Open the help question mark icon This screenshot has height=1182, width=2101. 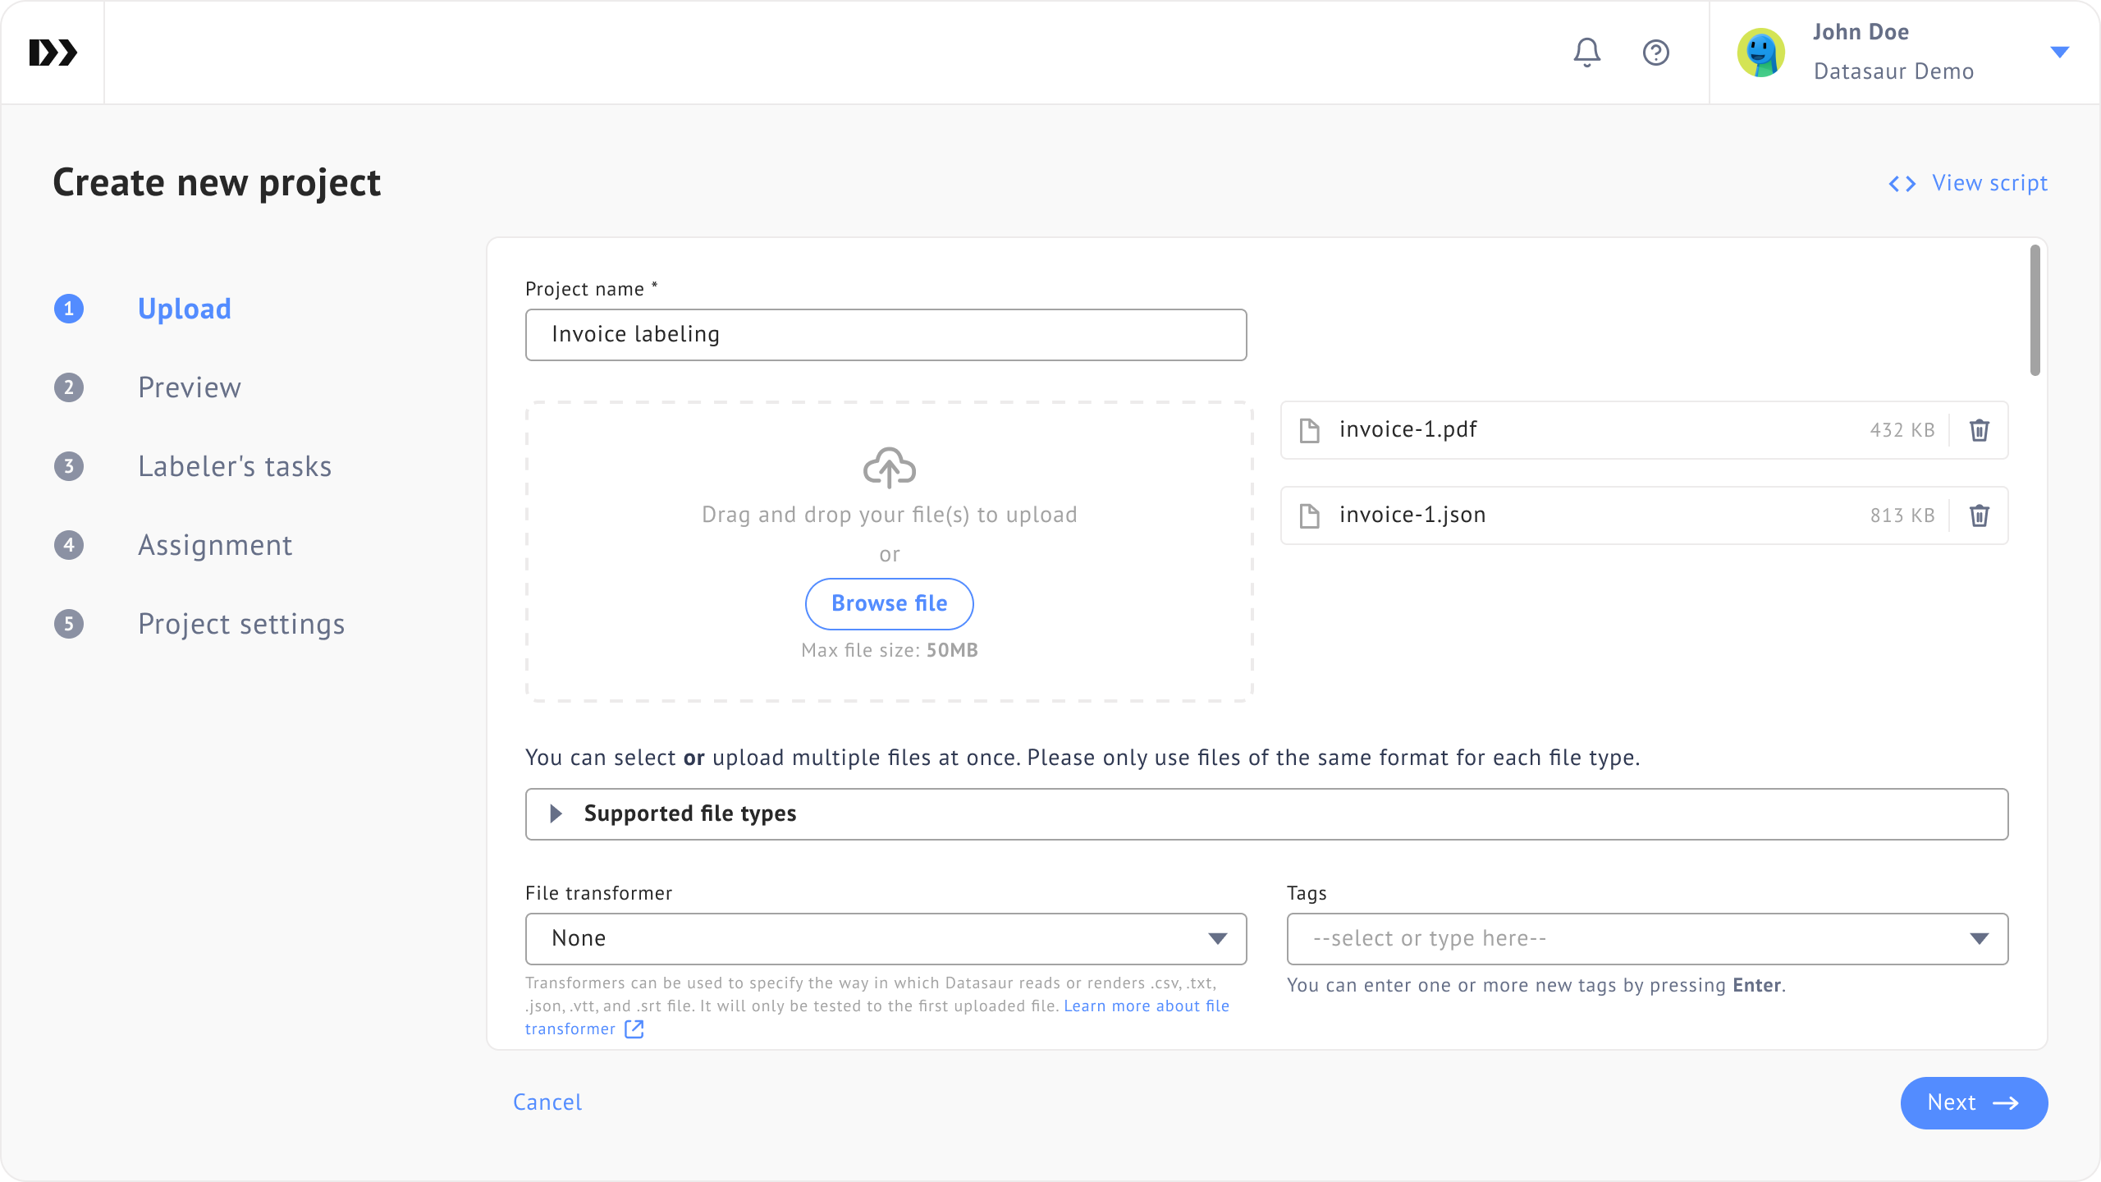coord(1655,53)
